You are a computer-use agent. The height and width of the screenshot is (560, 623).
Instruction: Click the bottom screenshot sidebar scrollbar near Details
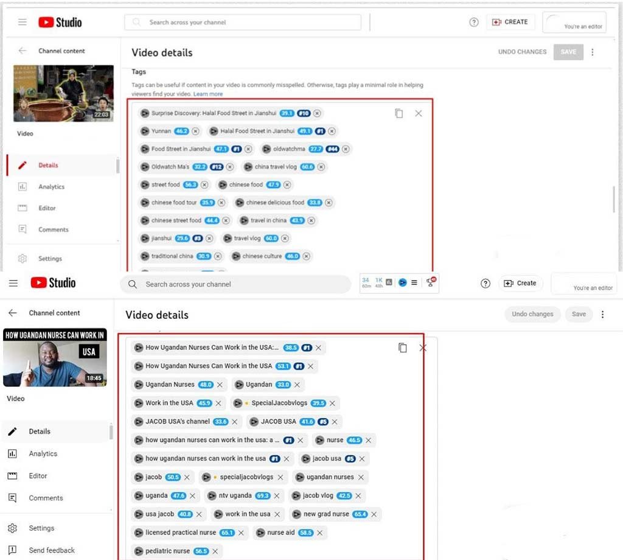[x=111, y=432]
